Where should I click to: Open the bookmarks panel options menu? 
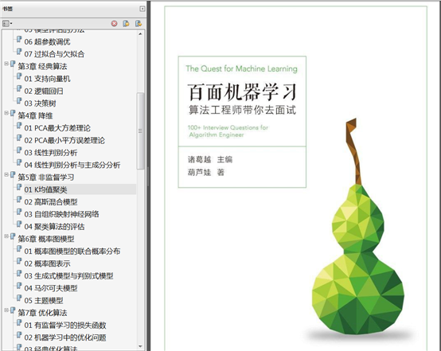tap(6, 23)
